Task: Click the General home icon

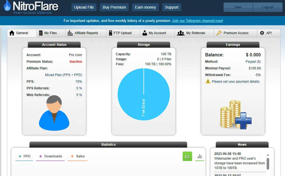Action: pyautogui.click(x=12, y=33)
